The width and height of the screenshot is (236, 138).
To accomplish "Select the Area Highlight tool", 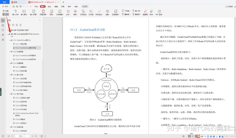I will [x=116, y=12].
